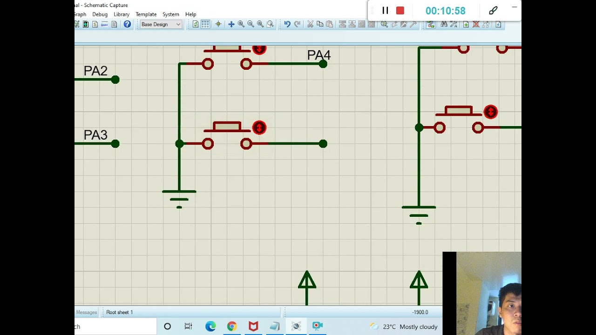Click the Zoom to Area icon
Viewport: 596px width, 335px height.
(270, 24)
